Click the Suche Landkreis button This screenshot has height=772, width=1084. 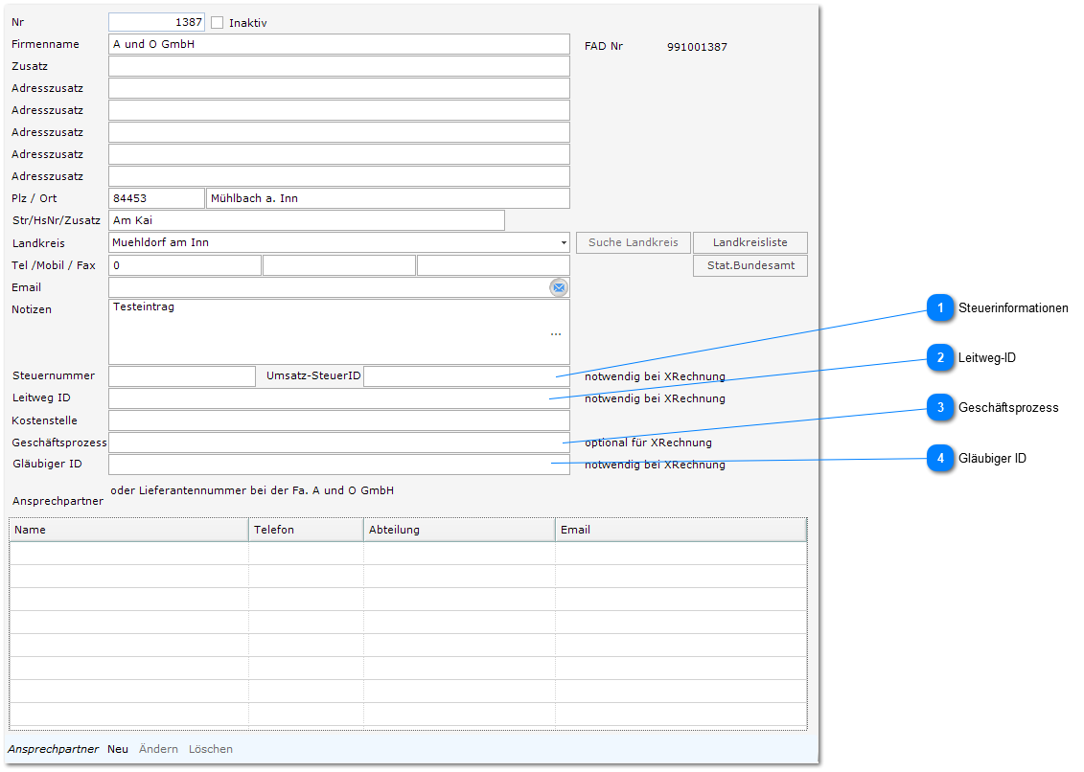click(x=633, y=242)
